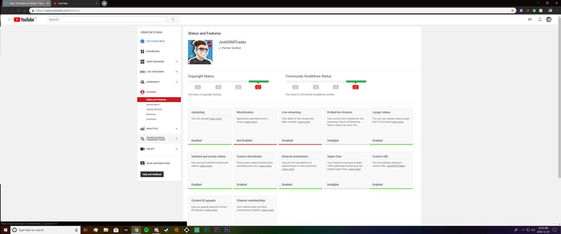Click the Dashboard grid icon

click(x=142, y=51)
